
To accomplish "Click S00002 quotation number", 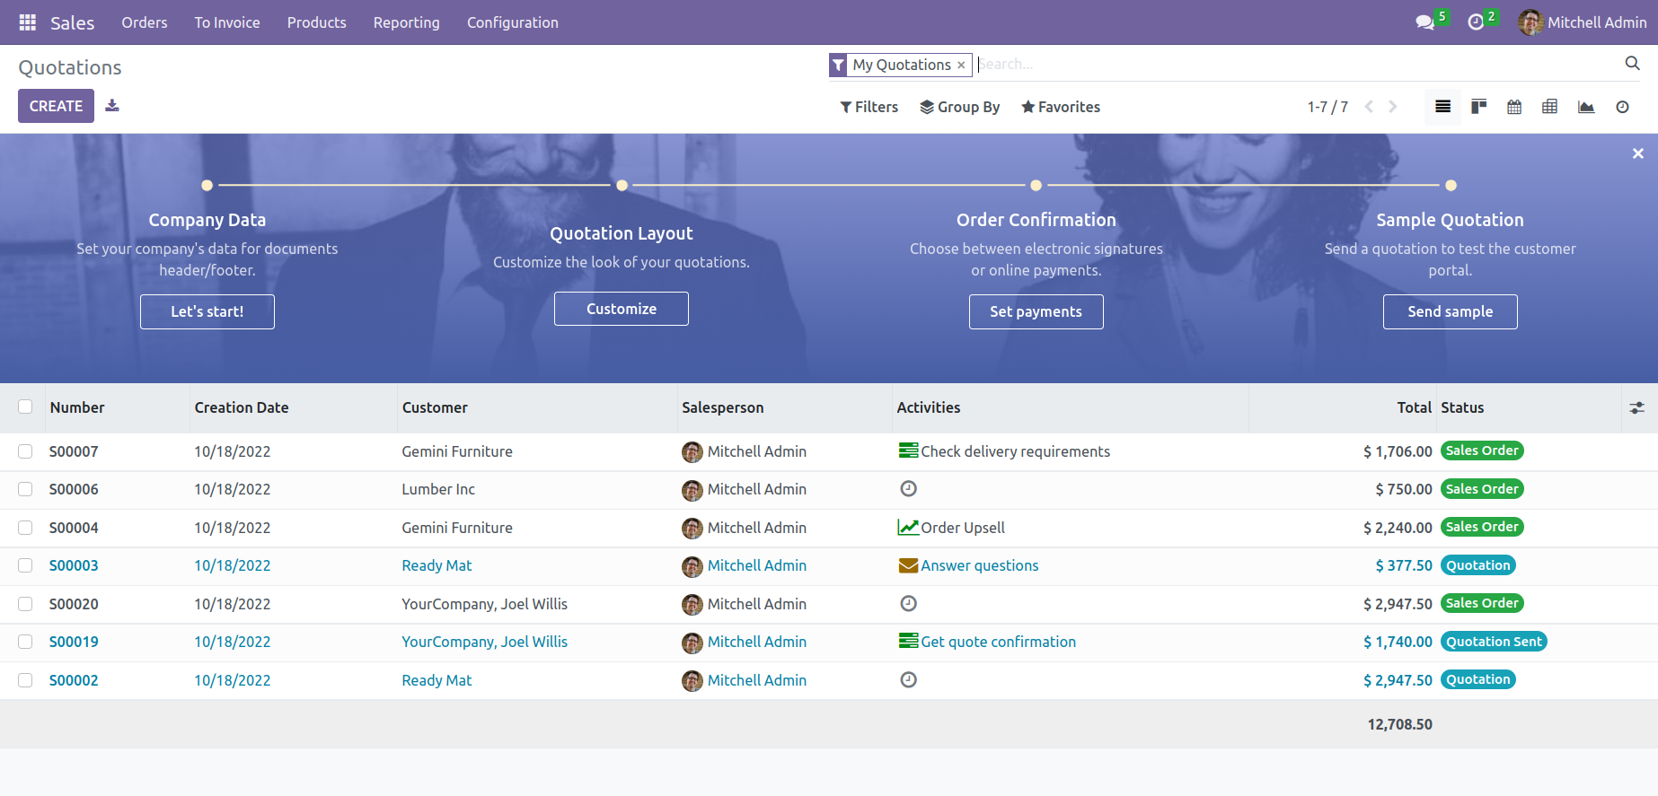I will coord(74,680).
